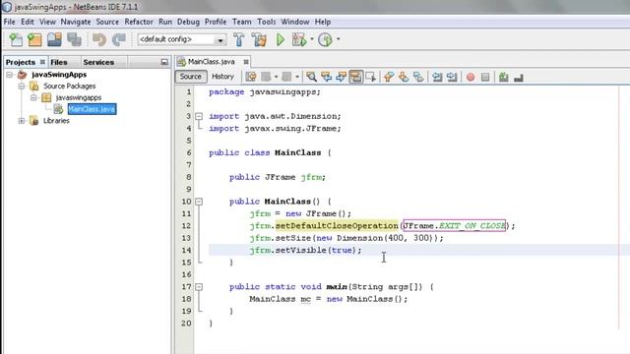The width and height of the screenshot is (630, 354).
Task: Click Find Previous Occurrence icon
Action: [x=326, y=77]
